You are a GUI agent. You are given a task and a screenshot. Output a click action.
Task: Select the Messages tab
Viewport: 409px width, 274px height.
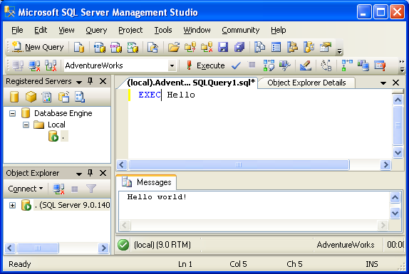[146, 182]
